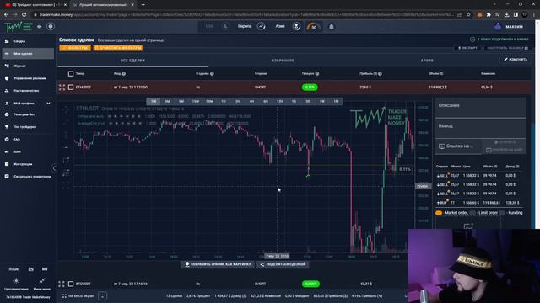
Task: Switch language to RU
Action: pos(45,269)
